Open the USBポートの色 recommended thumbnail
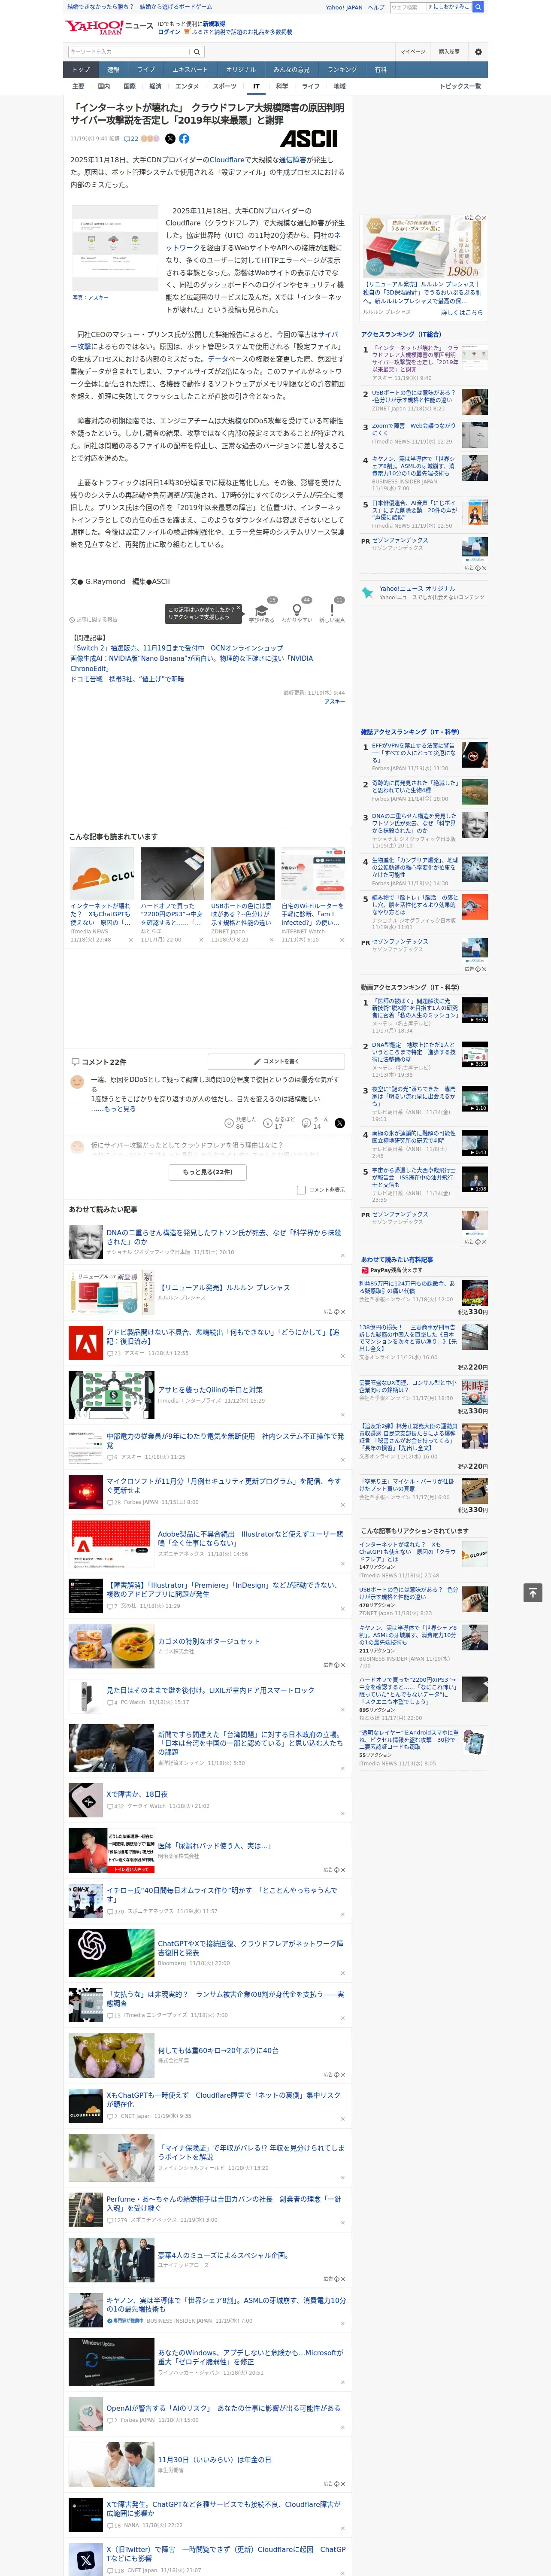 tap(242, 874)
